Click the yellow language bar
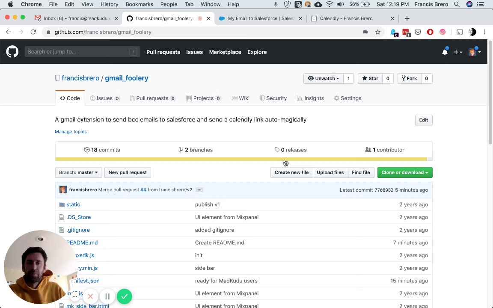This screenshot has height=308, width=493. 241,159
